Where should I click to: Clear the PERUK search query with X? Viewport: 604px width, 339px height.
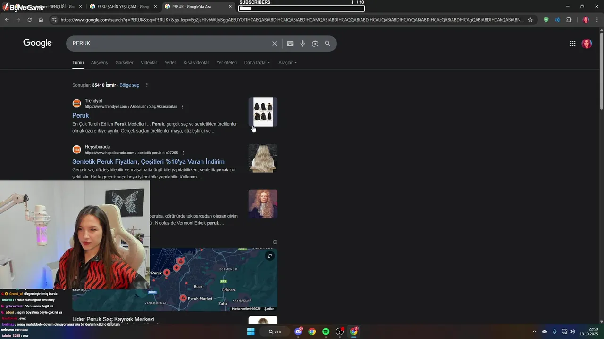[x=275, y=43]
